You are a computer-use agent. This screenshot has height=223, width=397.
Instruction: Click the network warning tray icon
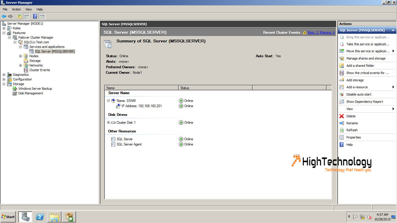click(362, 217)
